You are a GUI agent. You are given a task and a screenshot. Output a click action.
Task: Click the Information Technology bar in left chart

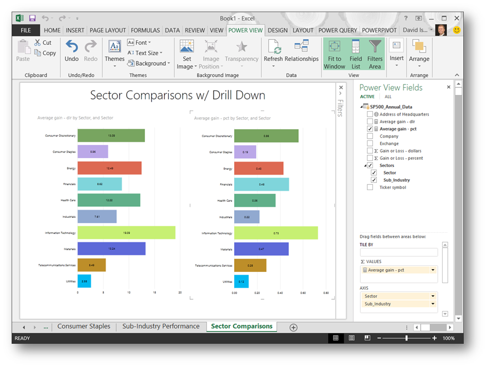coord(126,233)
